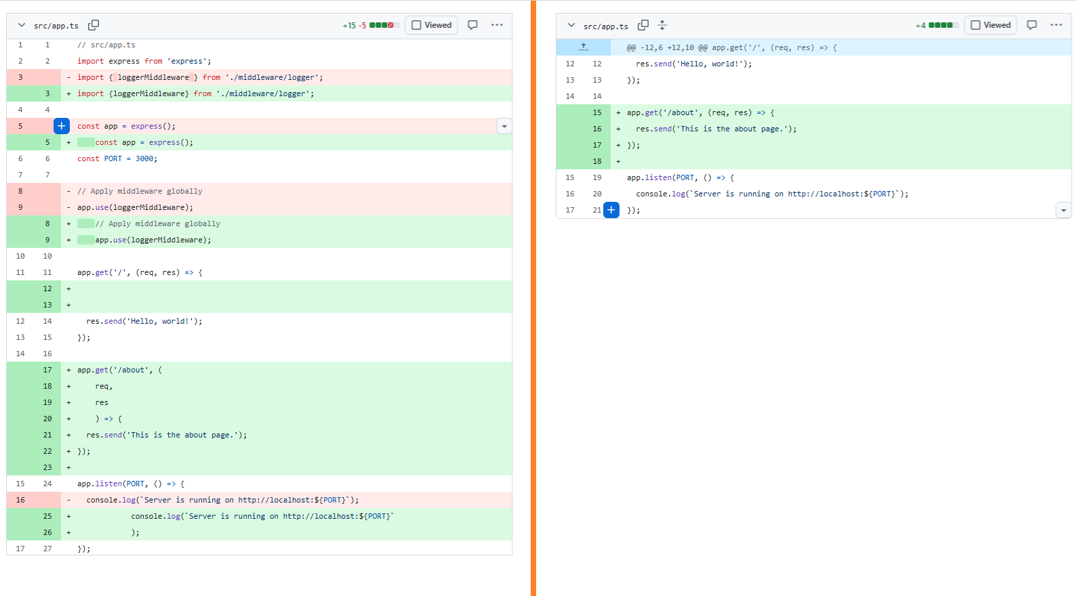
Task: Expand hidden lines above the right diff hunk
Action: point(583,47)
